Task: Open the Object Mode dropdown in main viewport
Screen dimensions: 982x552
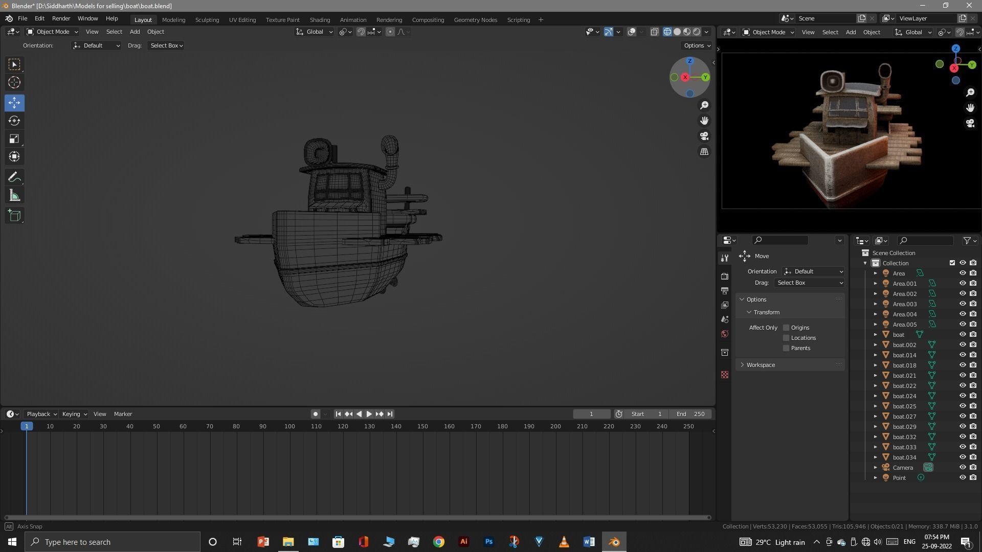Action: (52, 32)
